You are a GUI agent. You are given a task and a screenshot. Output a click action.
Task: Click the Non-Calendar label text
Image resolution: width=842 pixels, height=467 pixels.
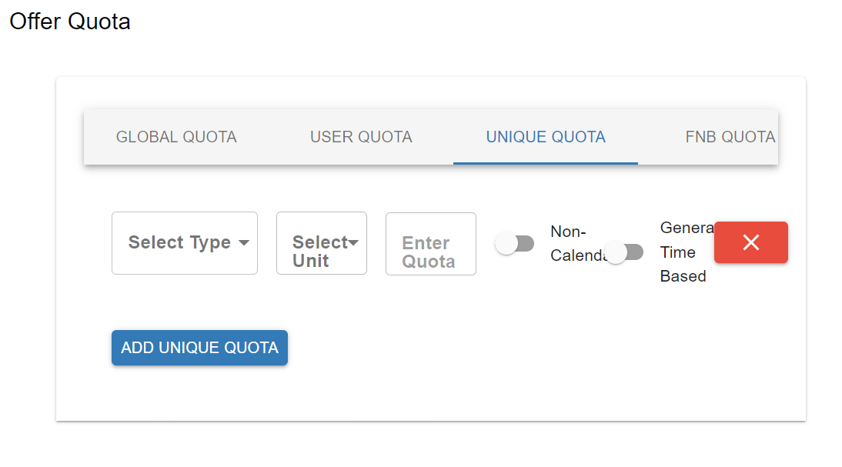570,243
